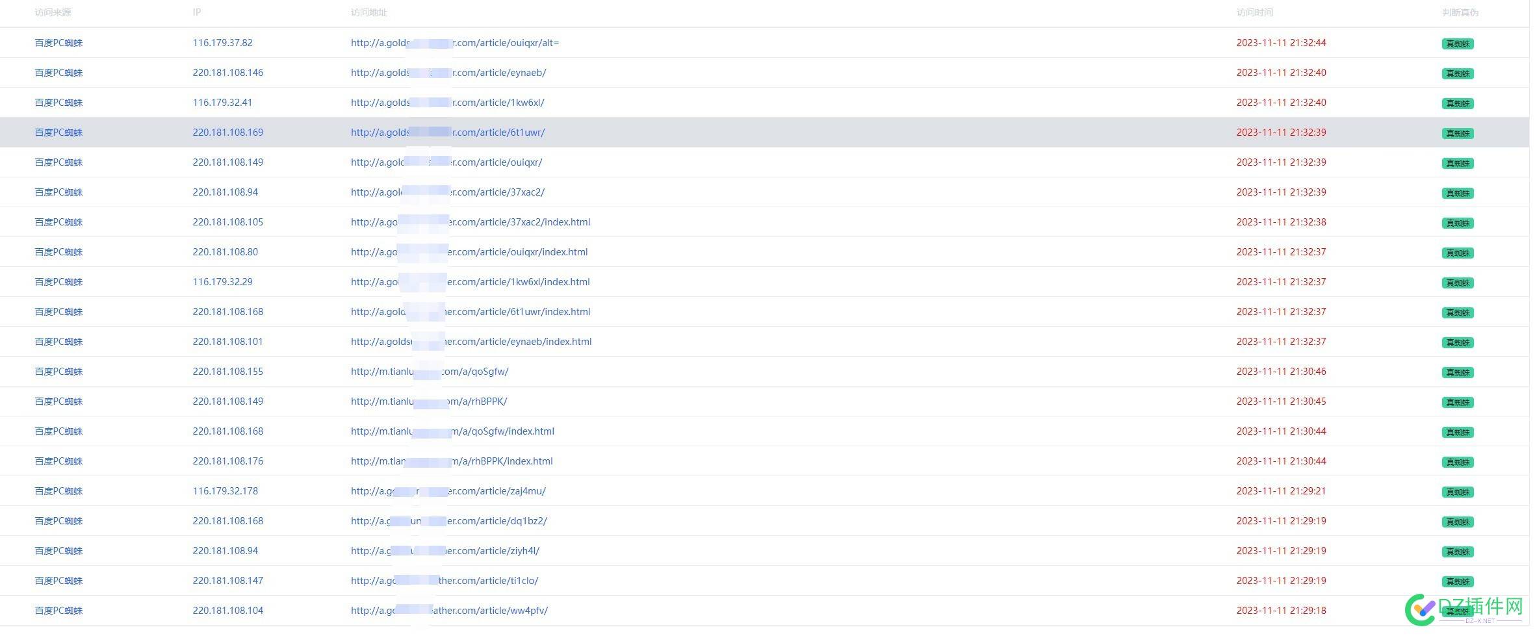Select IP address 220.181.108.105
The width and height of the screenshot is (1535, 636).
228,222
